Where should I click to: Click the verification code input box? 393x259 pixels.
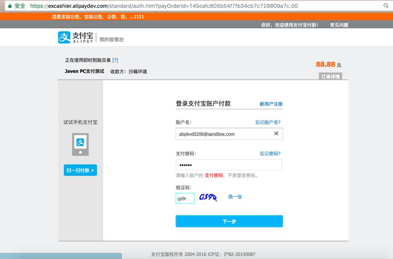tap(185, 198)
